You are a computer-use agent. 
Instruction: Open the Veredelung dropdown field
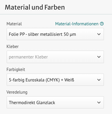pyautogui.click(x=55, y=102)
